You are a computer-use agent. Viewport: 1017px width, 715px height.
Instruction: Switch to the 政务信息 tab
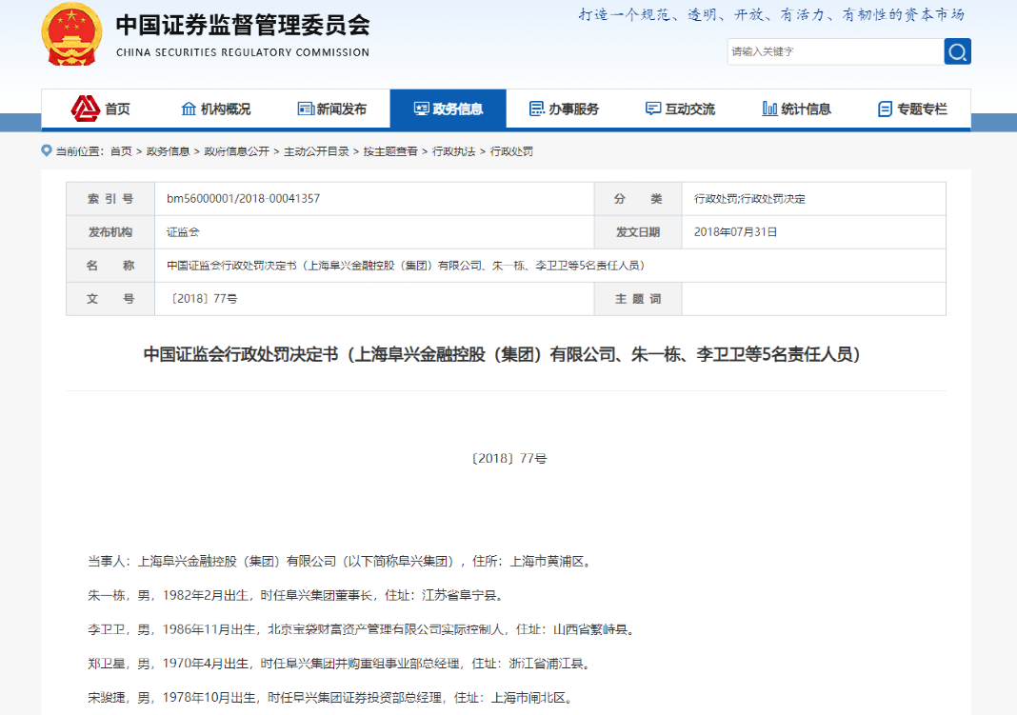click(448, 108)
